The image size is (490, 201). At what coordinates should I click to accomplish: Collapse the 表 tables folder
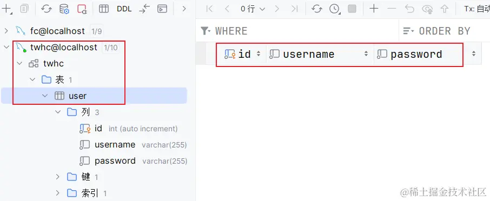[32, 79]
